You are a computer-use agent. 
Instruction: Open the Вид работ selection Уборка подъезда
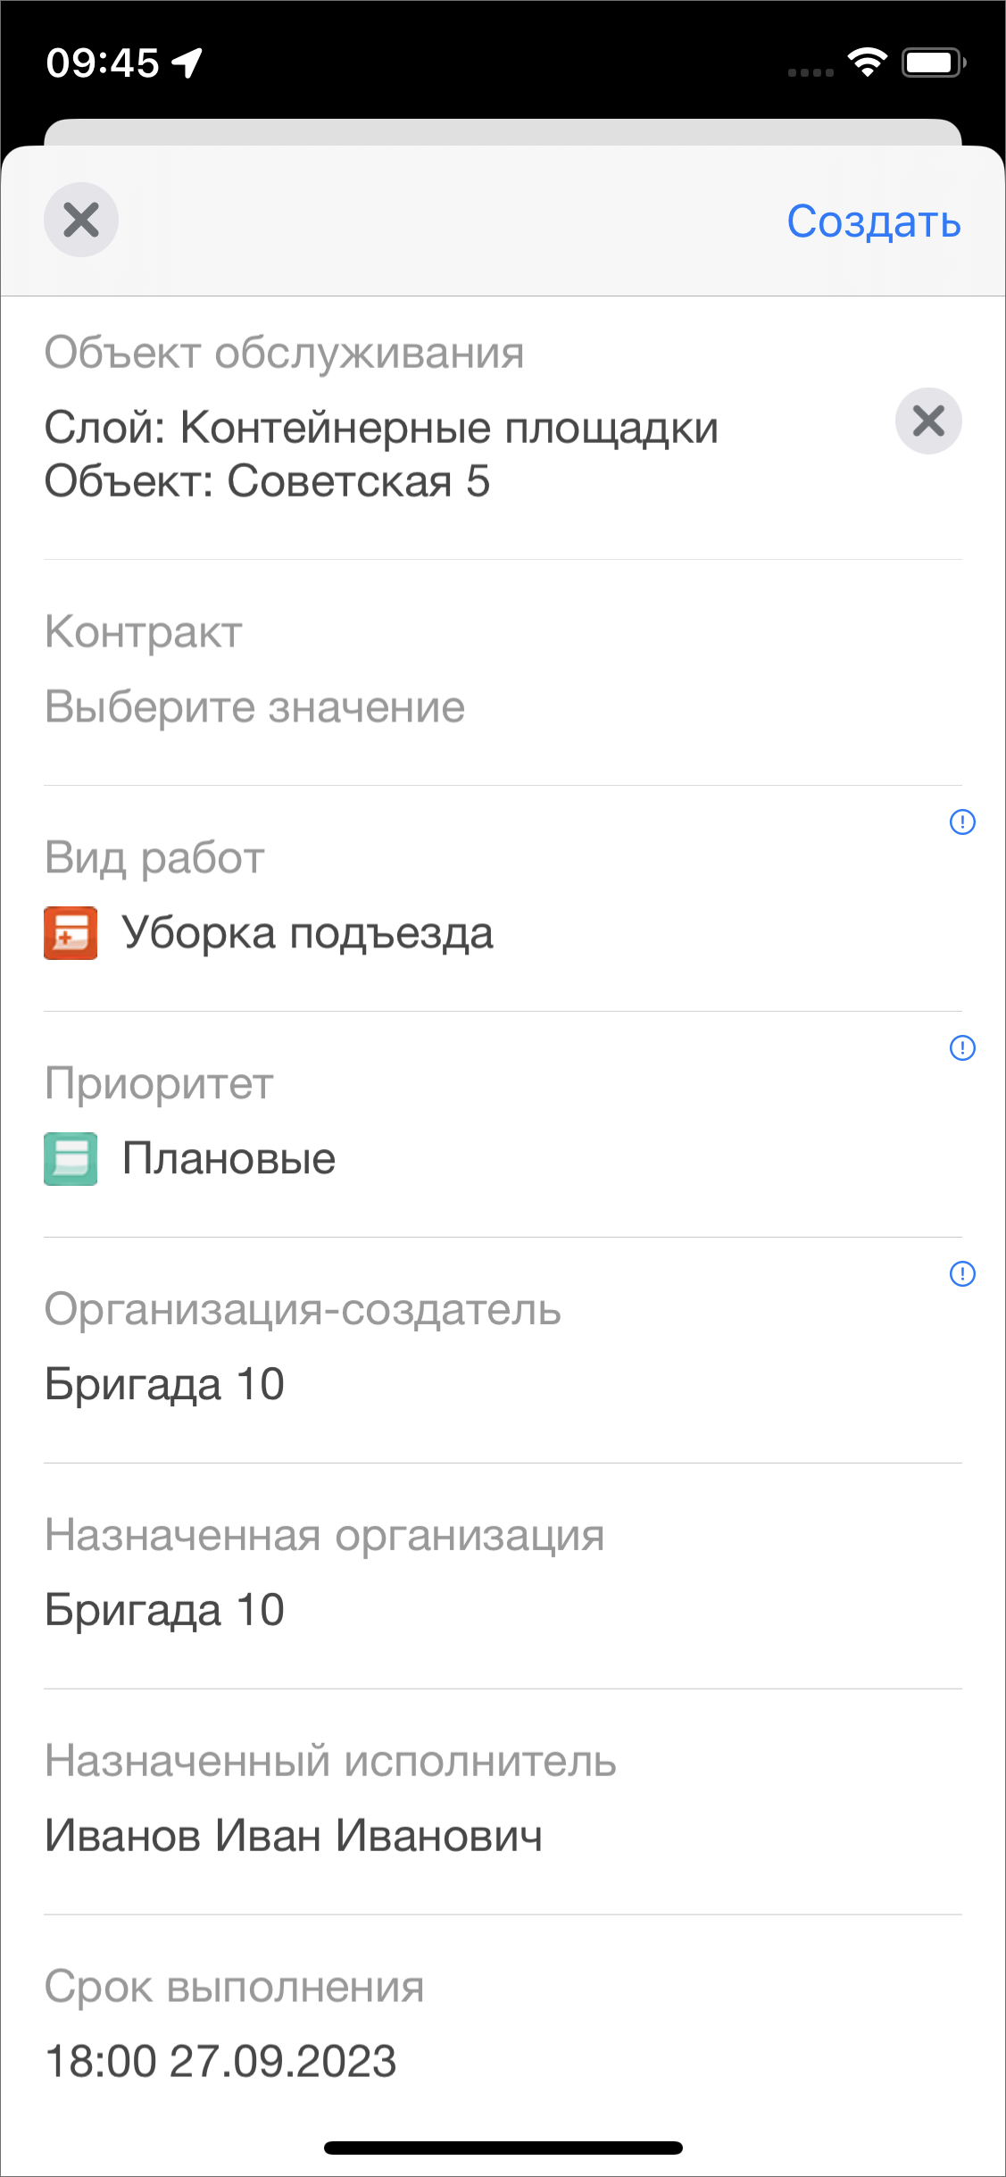coord(307,933)
